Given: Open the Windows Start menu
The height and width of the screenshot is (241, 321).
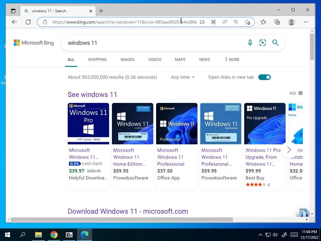Looking at the screenshot, I should [8, 235].
